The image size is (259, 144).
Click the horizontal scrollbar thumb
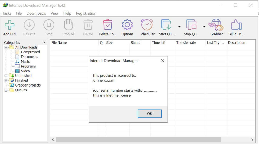[x=138, y=140]
